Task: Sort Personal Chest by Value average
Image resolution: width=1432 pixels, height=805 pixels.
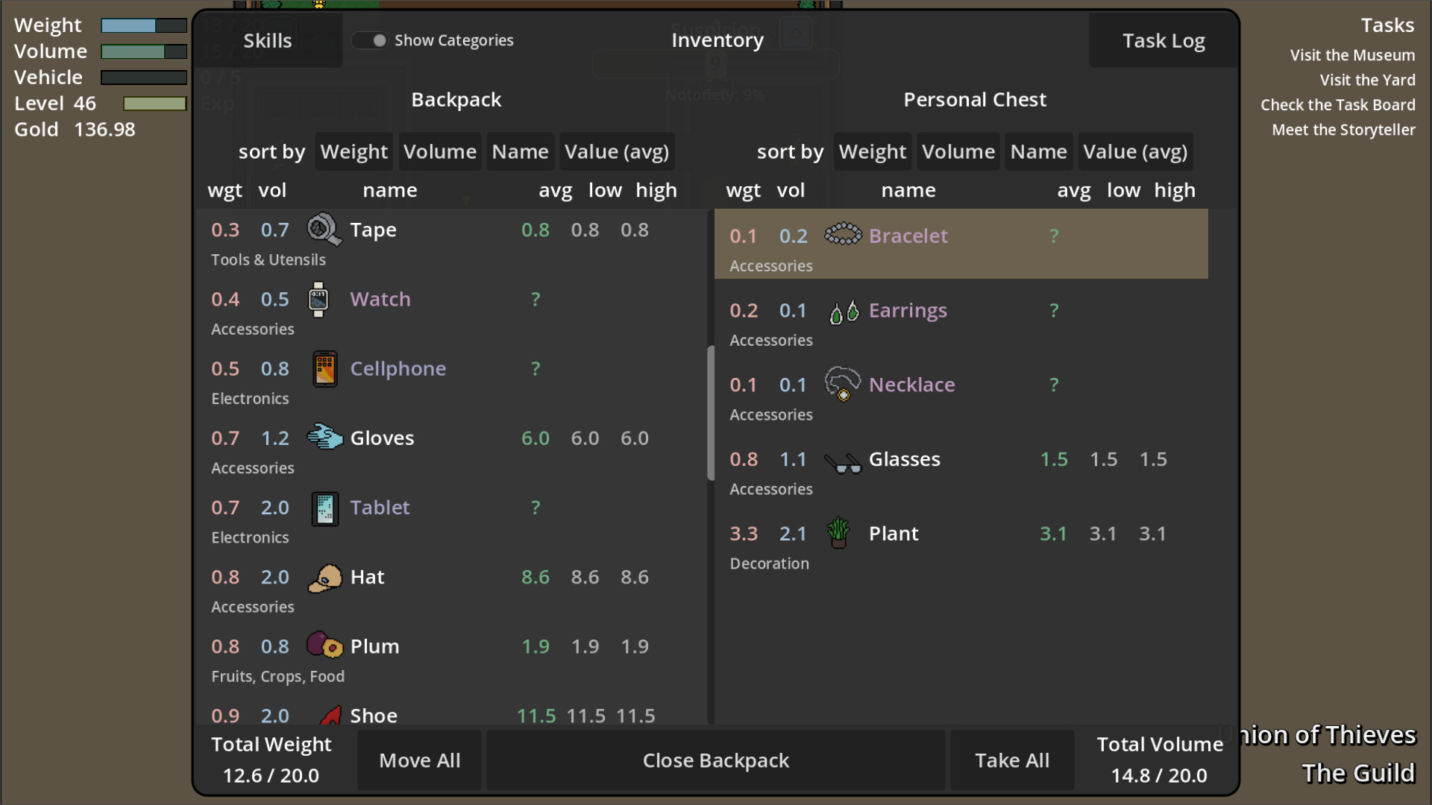Action: [x=1134, y=151]
